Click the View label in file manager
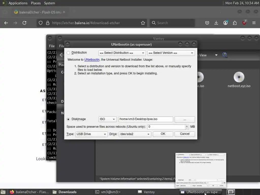Viewport: 260px width, 195px height. 203,55
